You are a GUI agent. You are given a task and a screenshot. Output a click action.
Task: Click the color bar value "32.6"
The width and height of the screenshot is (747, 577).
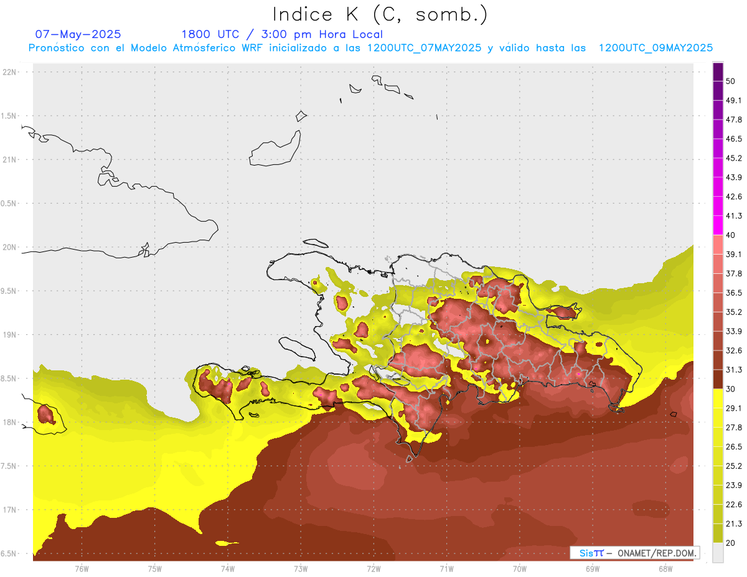pos(734,350)
